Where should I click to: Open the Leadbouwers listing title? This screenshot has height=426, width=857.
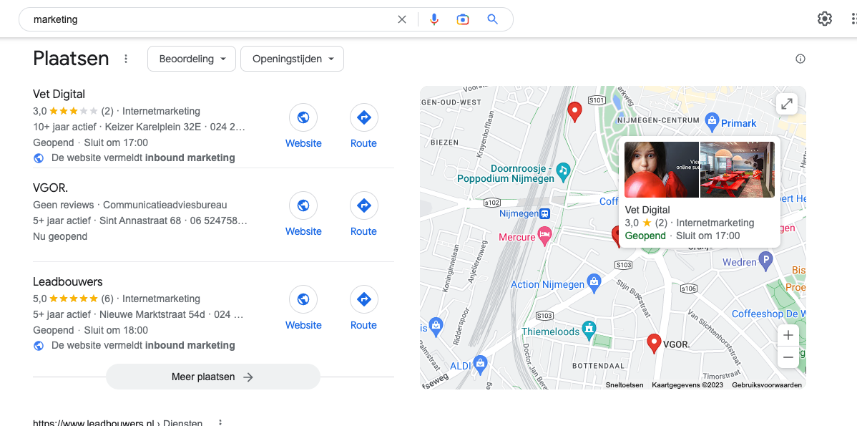click(68, 281)
